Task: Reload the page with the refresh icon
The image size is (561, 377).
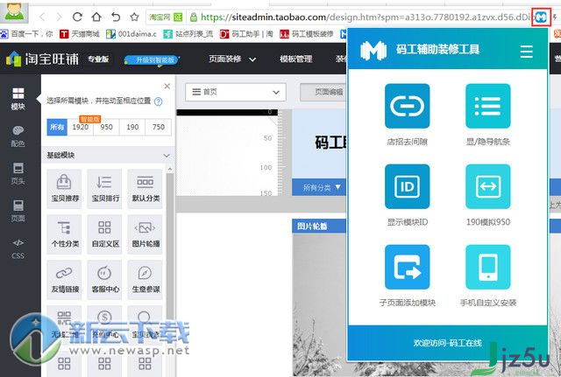Action: (77, 17)
